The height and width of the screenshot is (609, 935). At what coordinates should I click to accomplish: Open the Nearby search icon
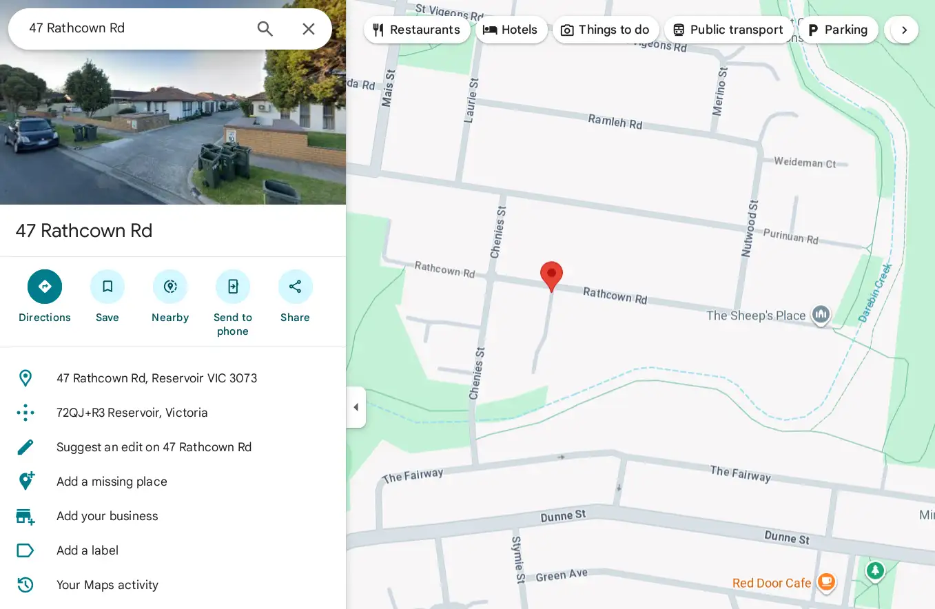170,287
